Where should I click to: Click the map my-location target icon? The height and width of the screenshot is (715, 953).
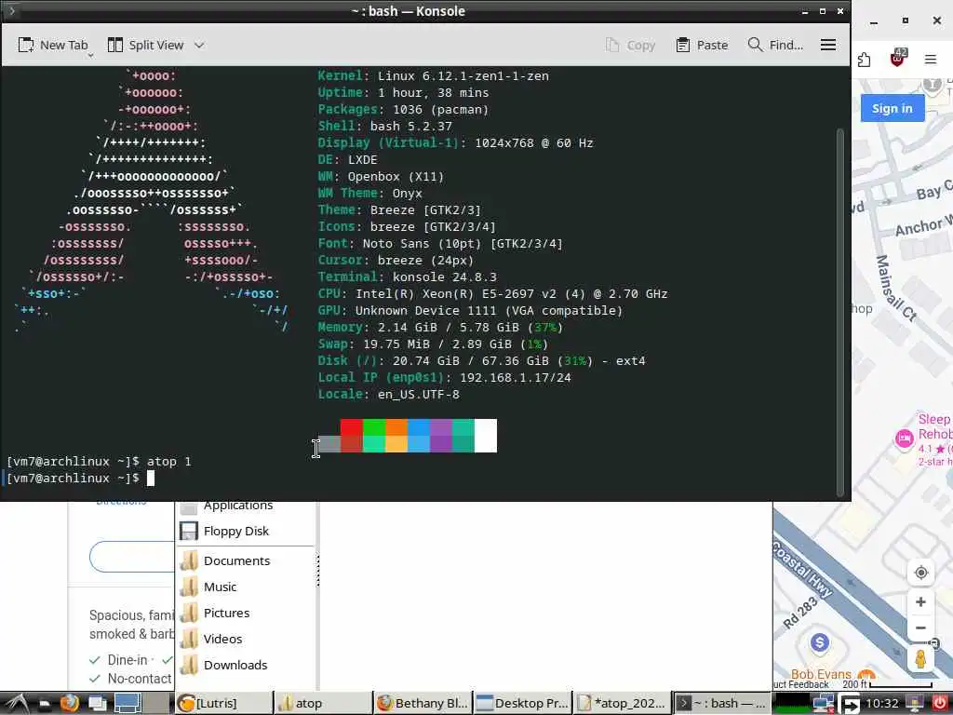coord(920,573)
